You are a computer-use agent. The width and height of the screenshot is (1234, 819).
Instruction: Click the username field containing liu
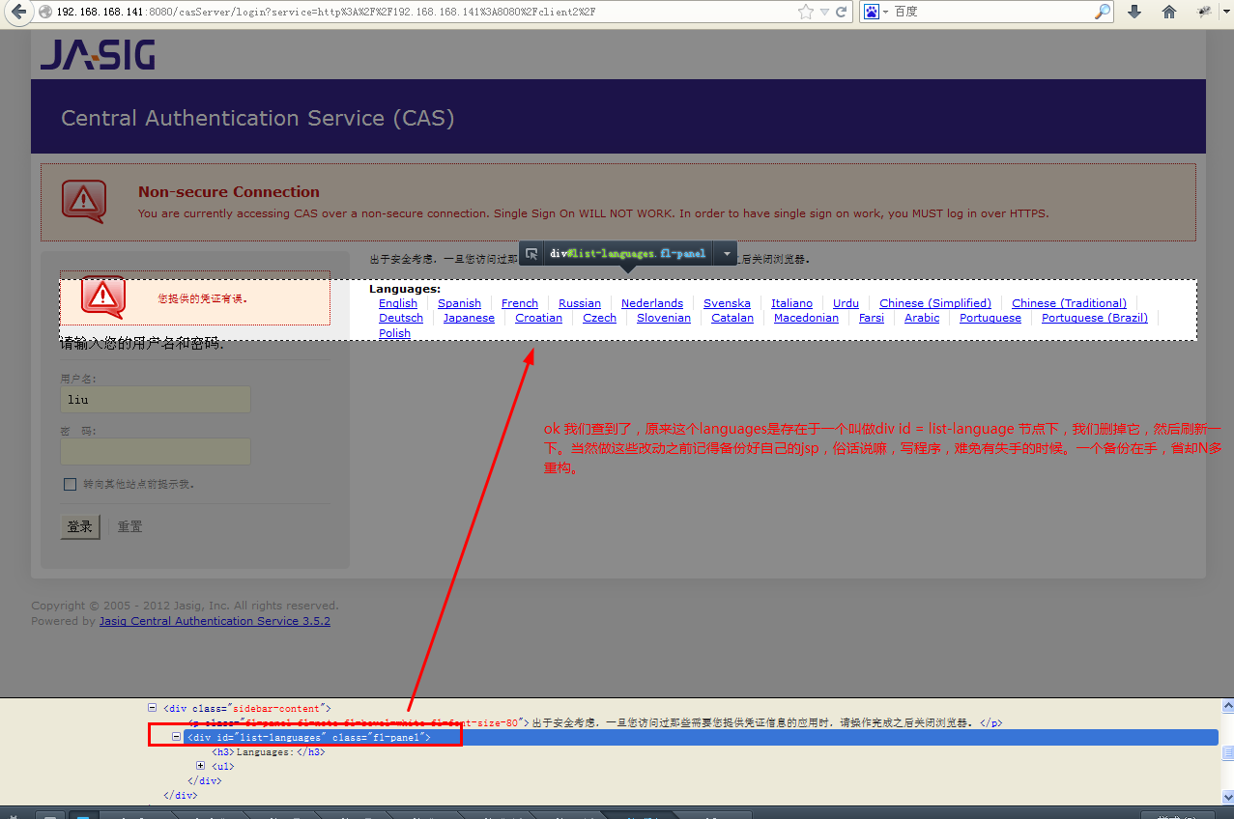pos(156,399)
